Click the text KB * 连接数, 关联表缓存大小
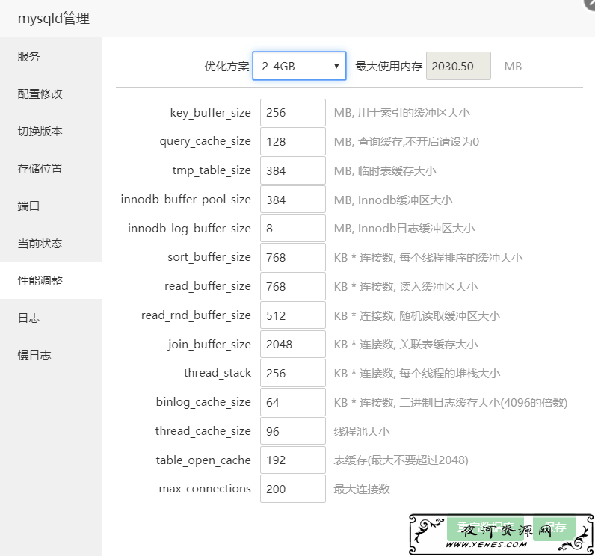Screen dimensions: 595x556 tap(406, 345)
